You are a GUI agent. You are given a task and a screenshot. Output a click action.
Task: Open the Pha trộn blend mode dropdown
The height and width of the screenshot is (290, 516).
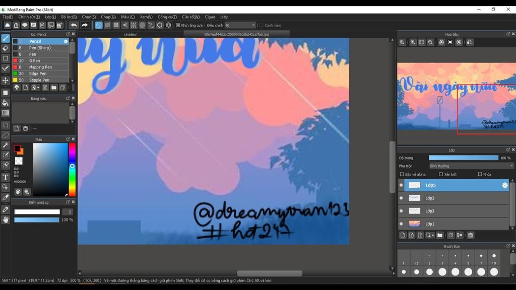point(471,166)
